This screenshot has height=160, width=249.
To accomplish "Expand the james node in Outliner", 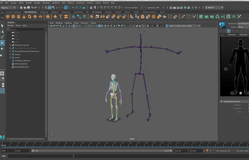I will click(10, 58).
